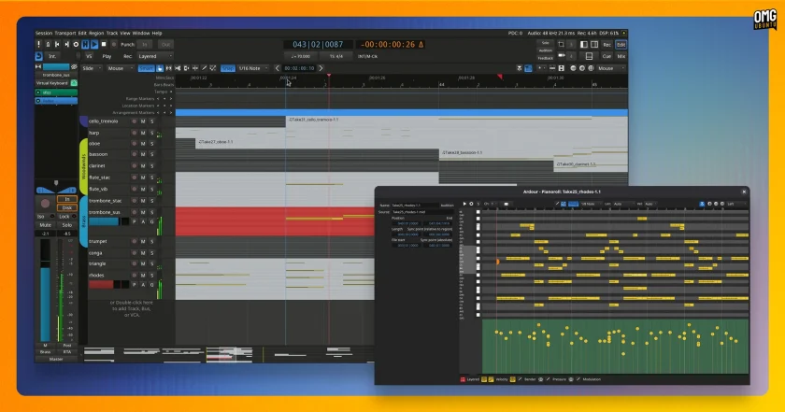Open the Slide edit mode dropdown
The image size is (785, 412).
pos(92,68)
